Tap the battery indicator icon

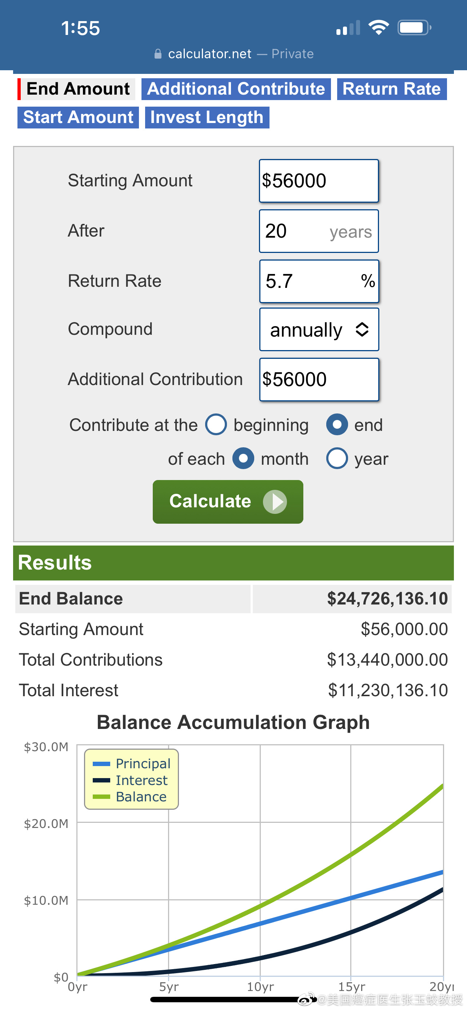415,27
